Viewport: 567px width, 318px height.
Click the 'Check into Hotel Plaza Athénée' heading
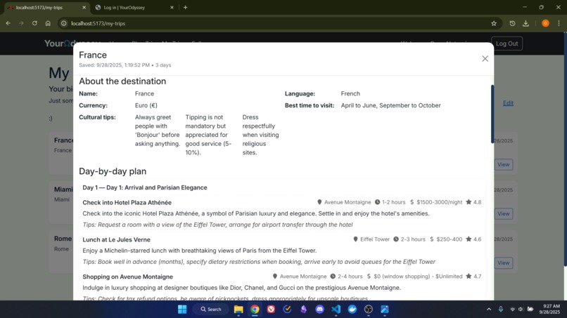(127, 202)
